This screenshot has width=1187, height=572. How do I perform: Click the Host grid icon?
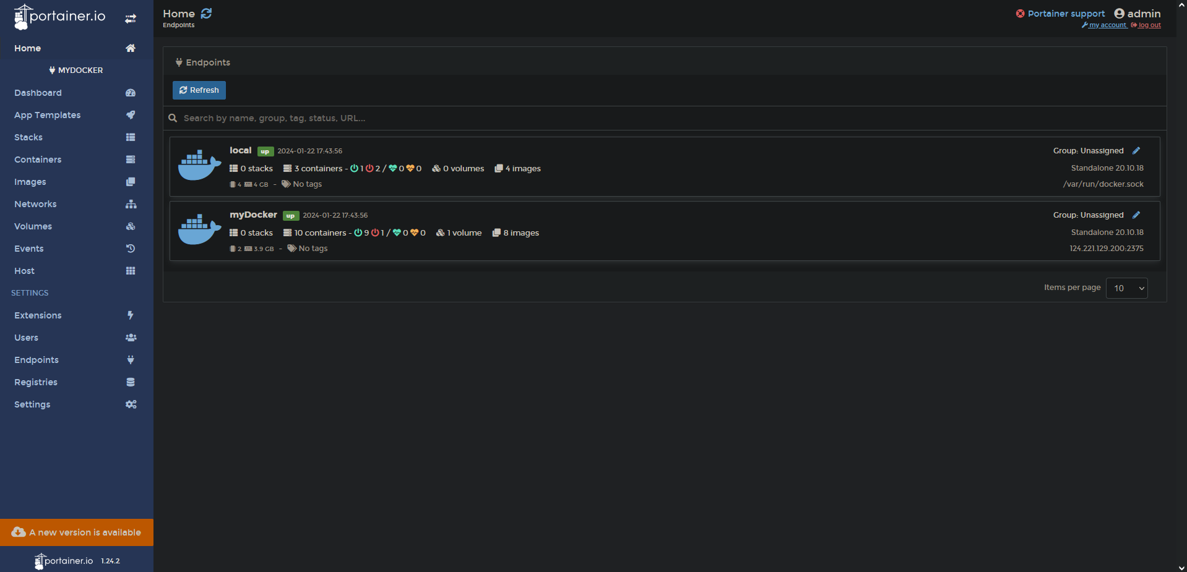tap(131, 271)
